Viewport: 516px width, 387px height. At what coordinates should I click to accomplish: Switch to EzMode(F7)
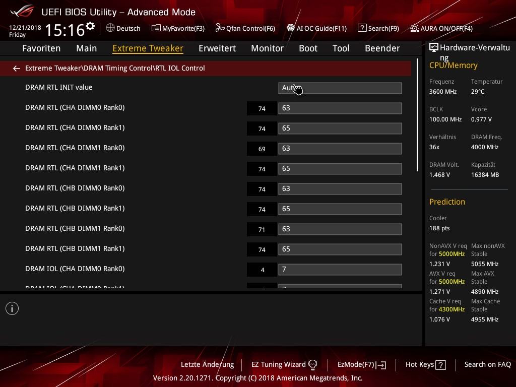pos(356,365)
